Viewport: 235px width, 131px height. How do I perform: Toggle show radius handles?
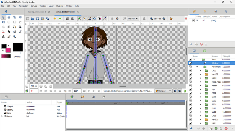pos(95,19)
